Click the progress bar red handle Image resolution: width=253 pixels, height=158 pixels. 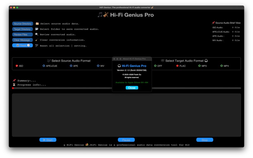pyautogui.click(x=13, y=88)
